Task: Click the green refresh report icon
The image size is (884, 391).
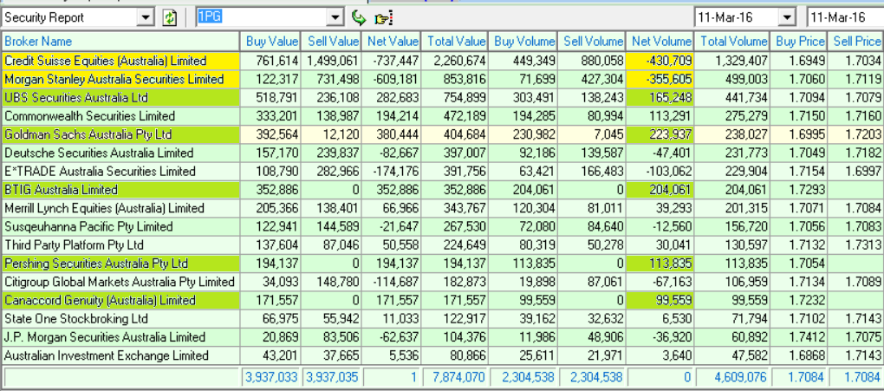Action: [x=170, y=17]
